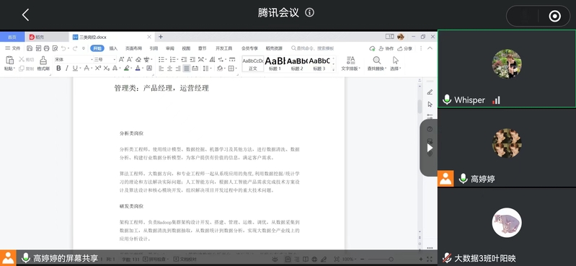Open the font size 三号 dropdown
The image size is (576, 266).
tap(115, 59)
